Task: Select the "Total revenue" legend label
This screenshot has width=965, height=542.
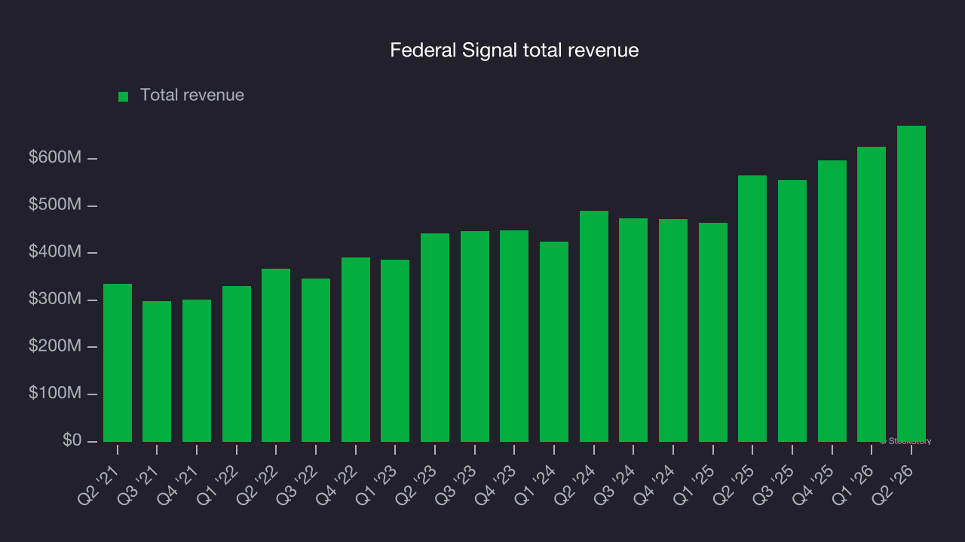Action: pyautogui.click(x=192, y=95)
